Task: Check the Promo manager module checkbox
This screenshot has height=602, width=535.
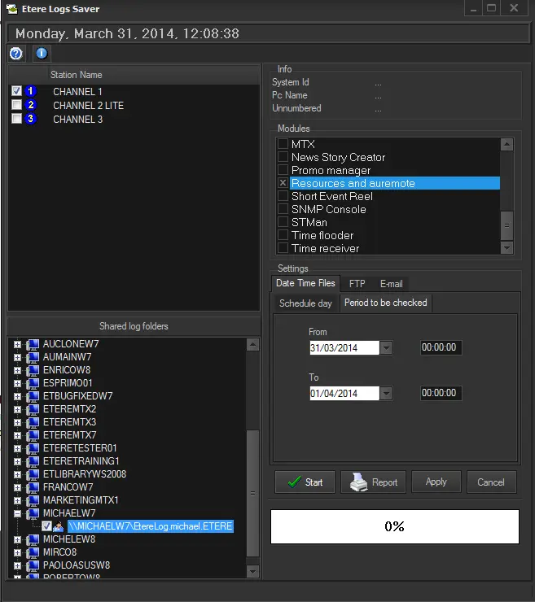Action: coord(283,170)
